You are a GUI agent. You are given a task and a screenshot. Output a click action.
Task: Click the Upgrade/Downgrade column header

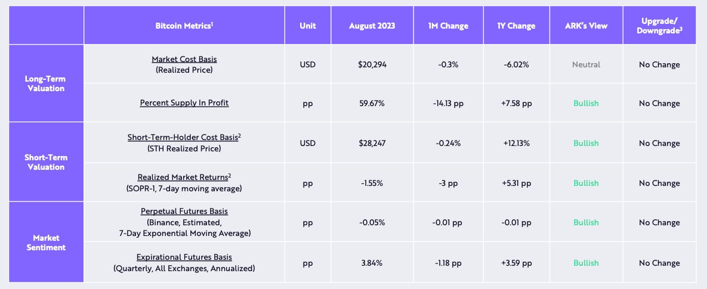pyautogui.click(x=659, y=26)
